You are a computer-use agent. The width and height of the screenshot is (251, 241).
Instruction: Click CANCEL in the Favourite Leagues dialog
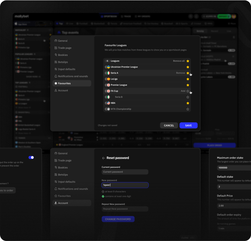pyautogui.click(x=169, y=125)
